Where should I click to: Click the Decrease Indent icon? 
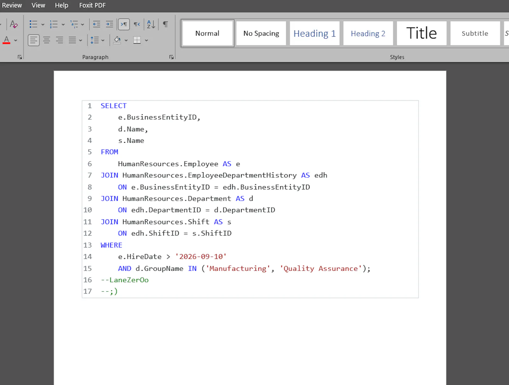(97, 24)
